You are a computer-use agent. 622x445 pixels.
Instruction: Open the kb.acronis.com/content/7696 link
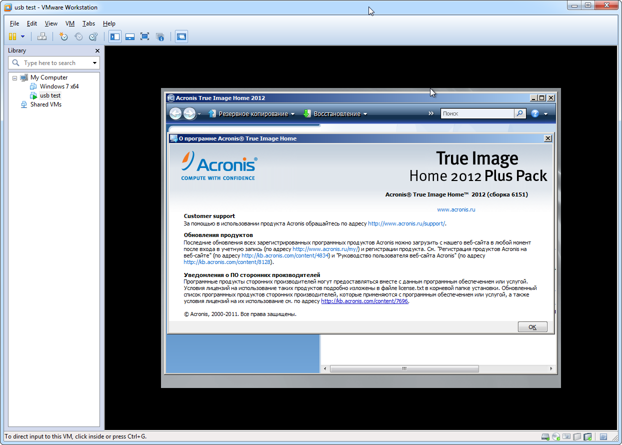point(364,301)
